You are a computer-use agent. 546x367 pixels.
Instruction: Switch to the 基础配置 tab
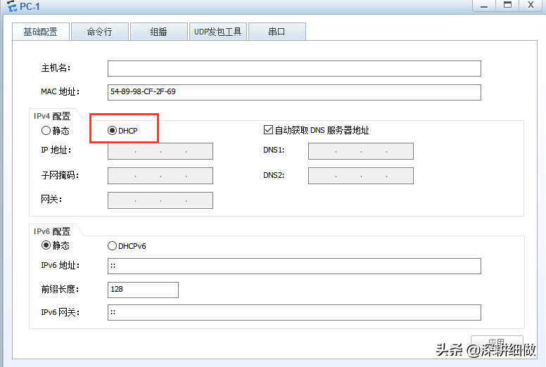[41, 32]
